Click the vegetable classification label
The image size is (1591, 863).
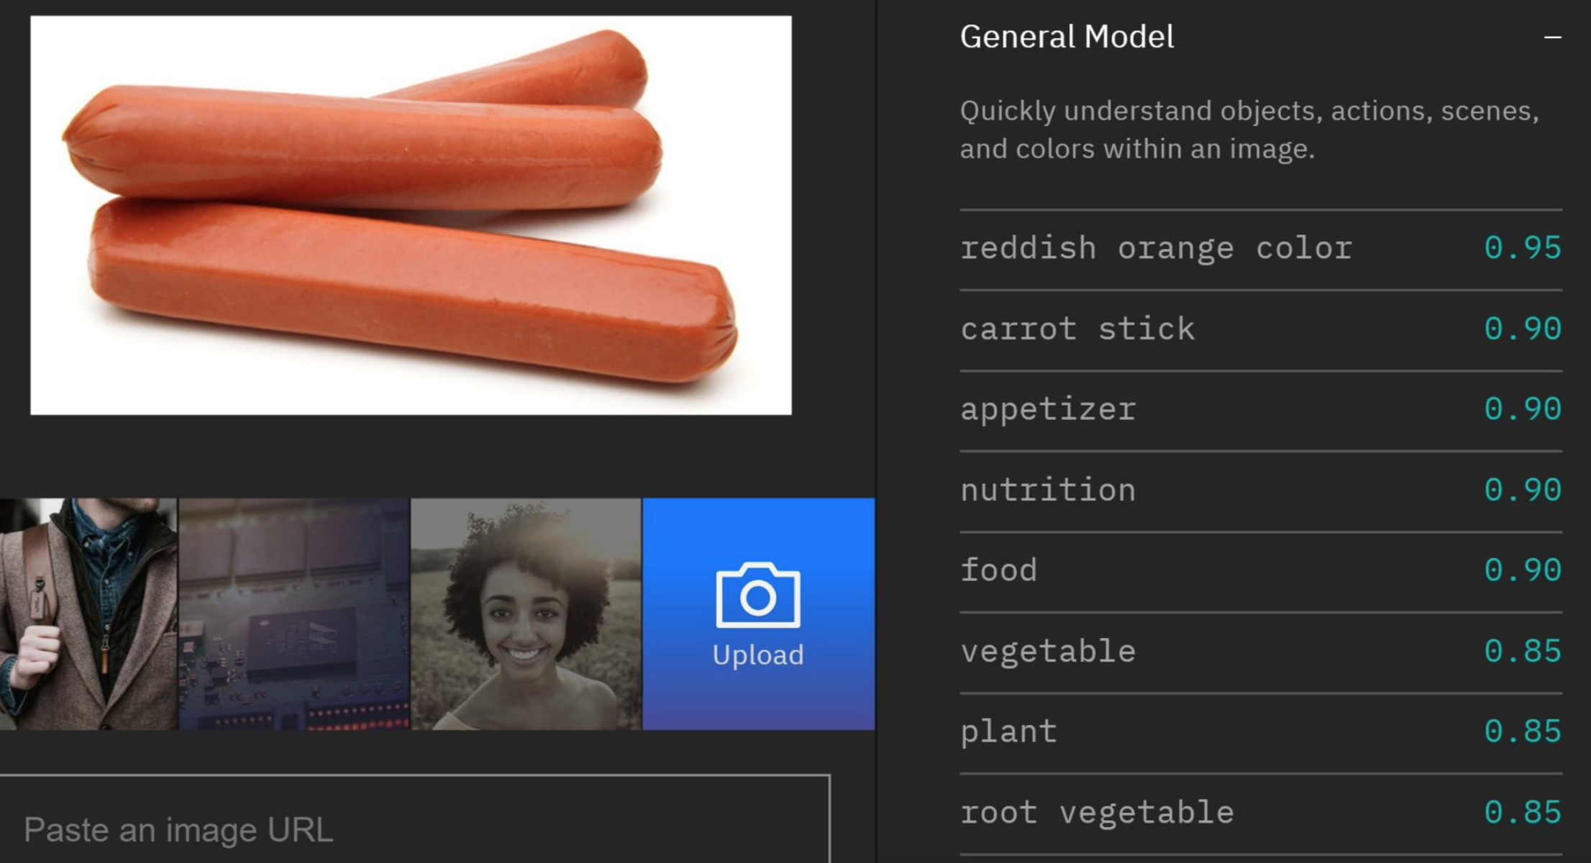pyautogui.click(x=1048, y=652)
